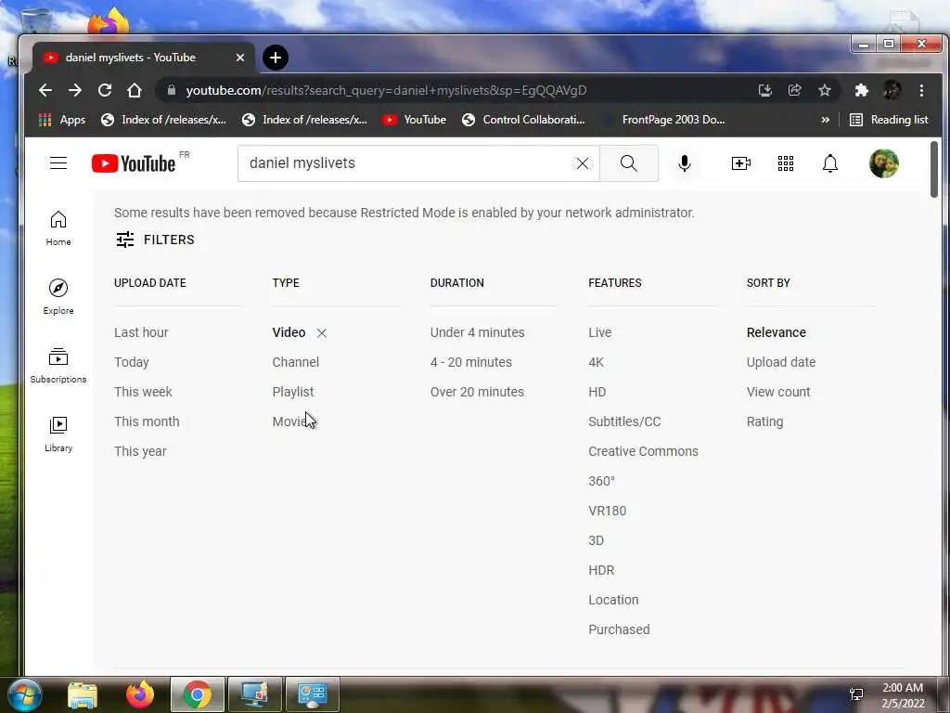950x713 pixels.
Task: Sort results by View count
Action: click(778, 392)
